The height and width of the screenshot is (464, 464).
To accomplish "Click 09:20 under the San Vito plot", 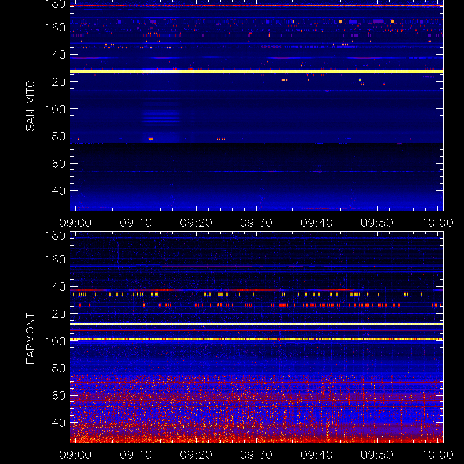I will click(x=196, y=223).
